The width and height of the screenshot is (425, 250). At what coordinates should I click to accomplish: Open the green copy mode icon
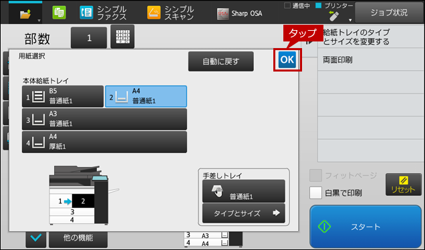click(x=59, y=13)
